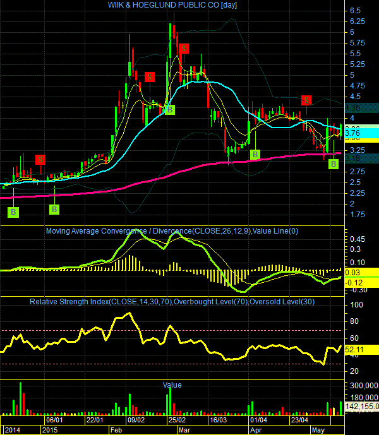Screen dimensions: 379x435
Task: Select the green B buy marker above the 01/04 date
Action: click(255, 155)
